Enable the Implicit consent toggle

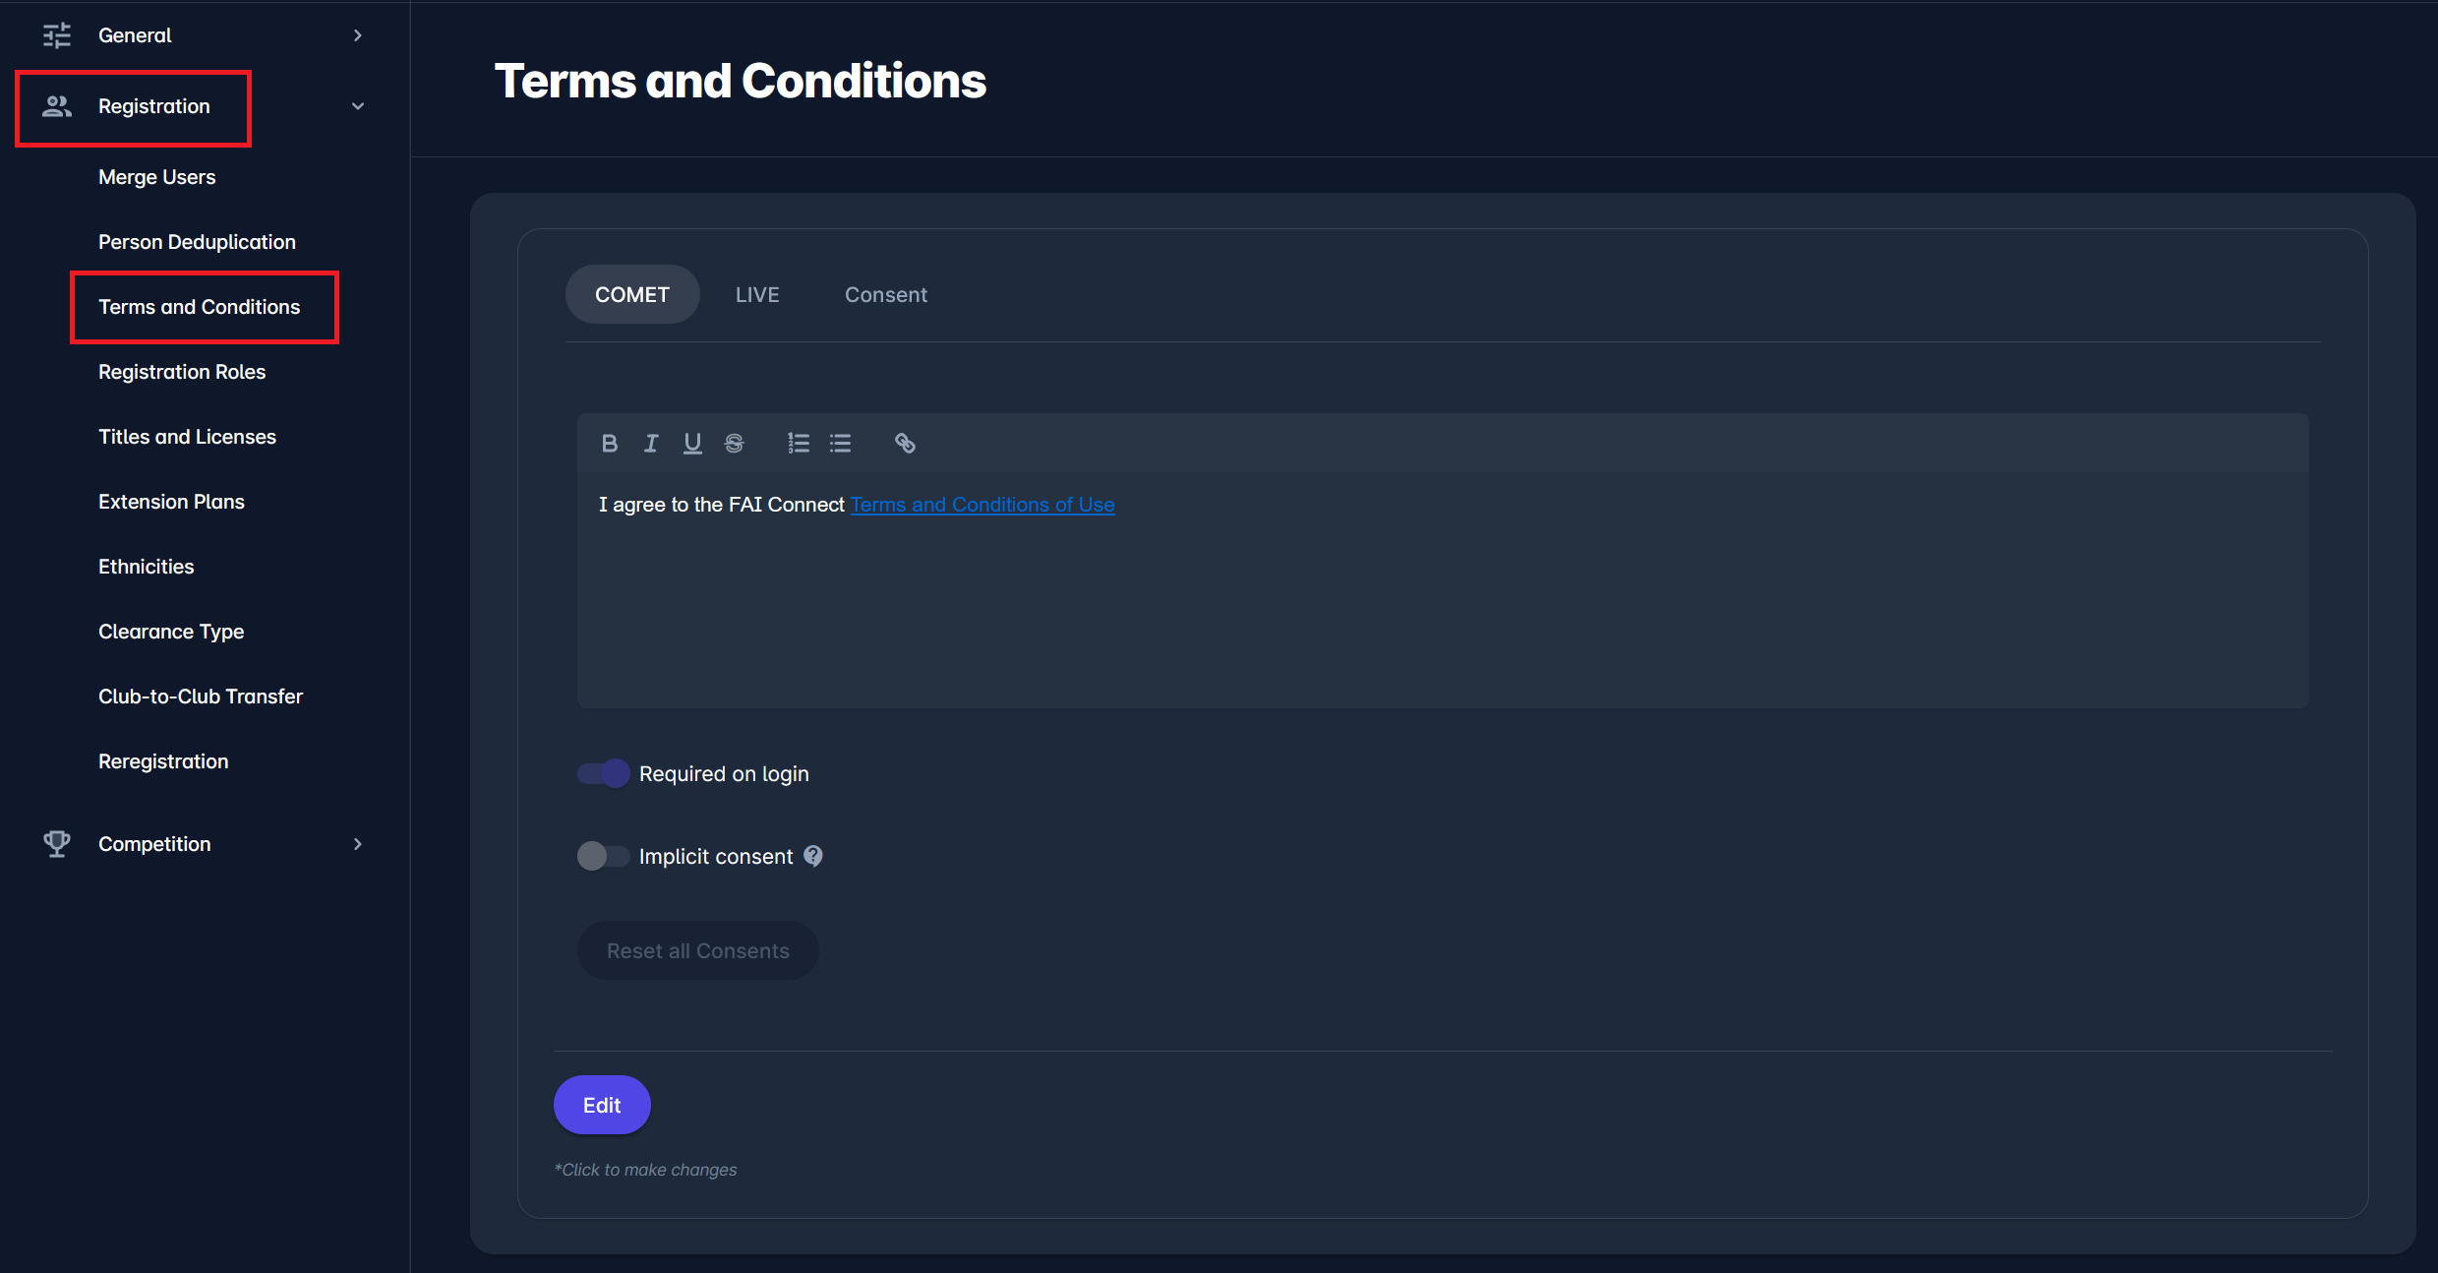(603, 856)
